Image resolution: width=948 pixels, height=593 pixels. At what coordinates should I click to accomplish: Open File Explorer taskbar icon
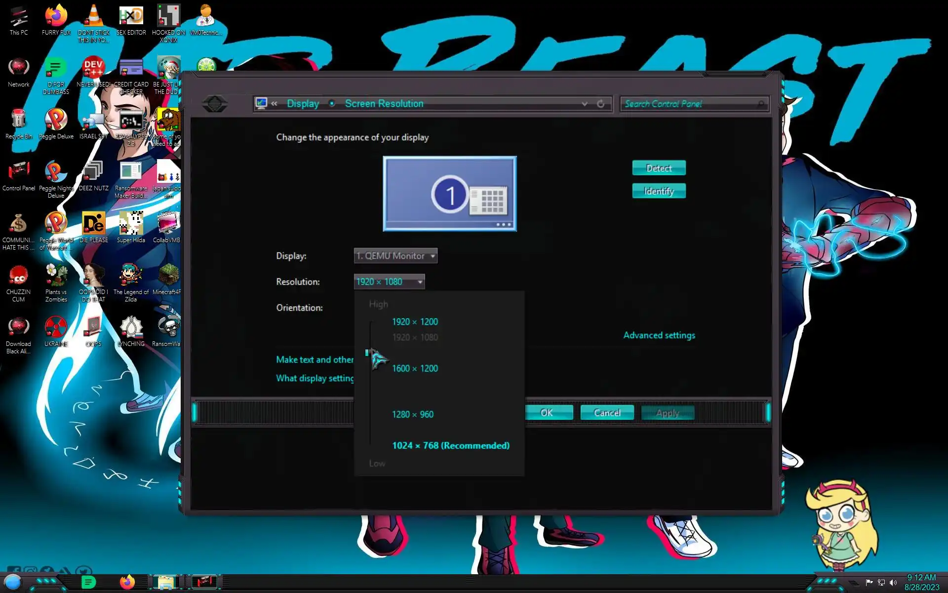(166, 582)
